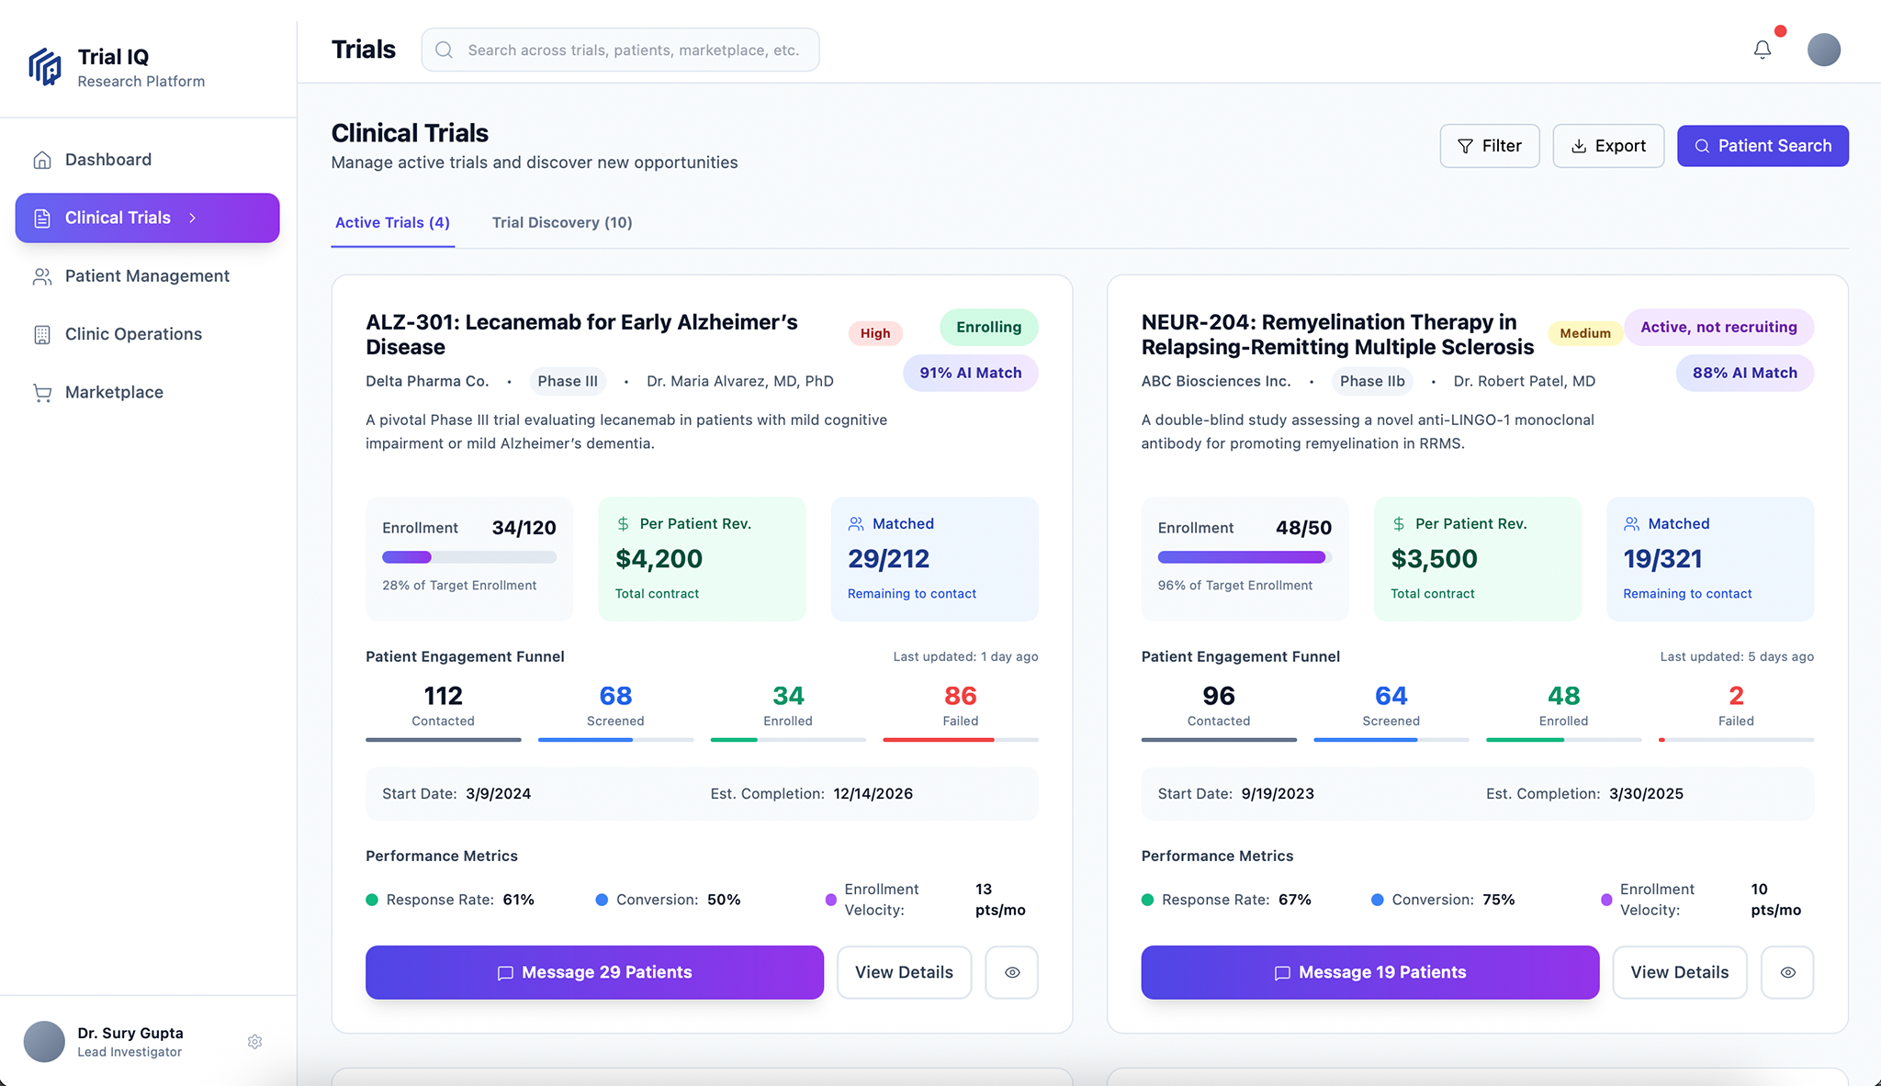
Task: Select the Dashboard home icon
Action: tap(42, 159)
